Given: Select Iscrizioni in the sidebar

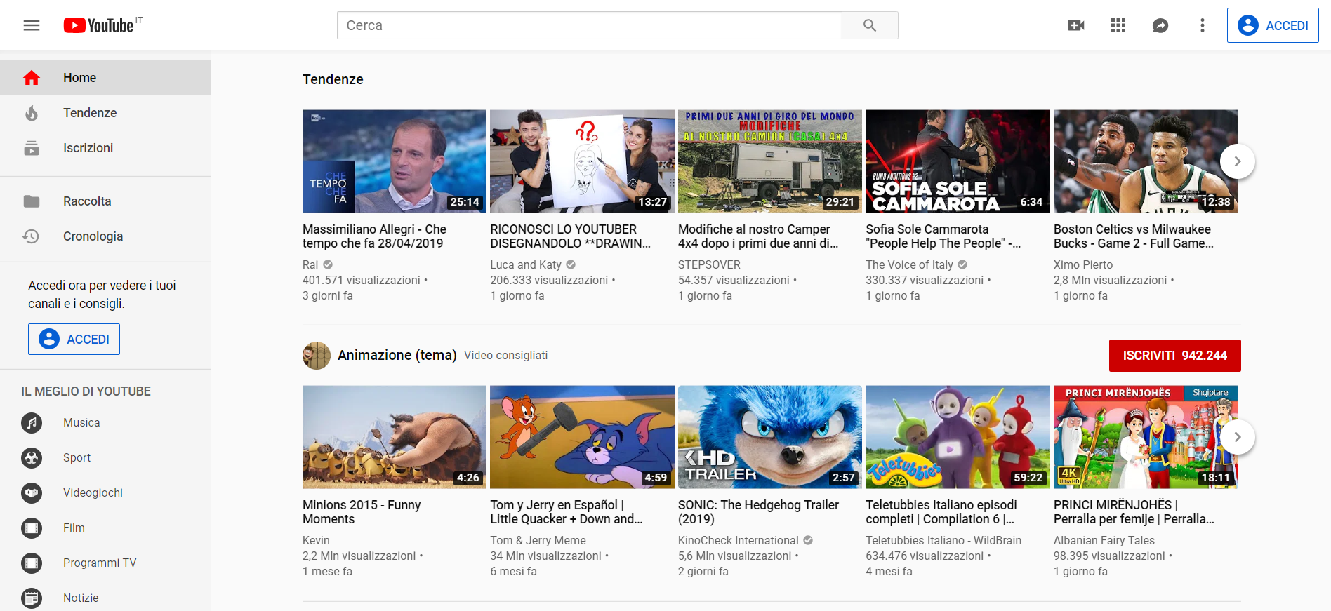Looking at the screenshot, I should [x=105, y=148].
